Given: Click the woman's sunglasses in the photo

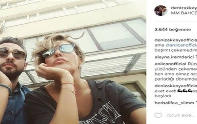Looking at the screenshot, I should [x=59, y=50].
